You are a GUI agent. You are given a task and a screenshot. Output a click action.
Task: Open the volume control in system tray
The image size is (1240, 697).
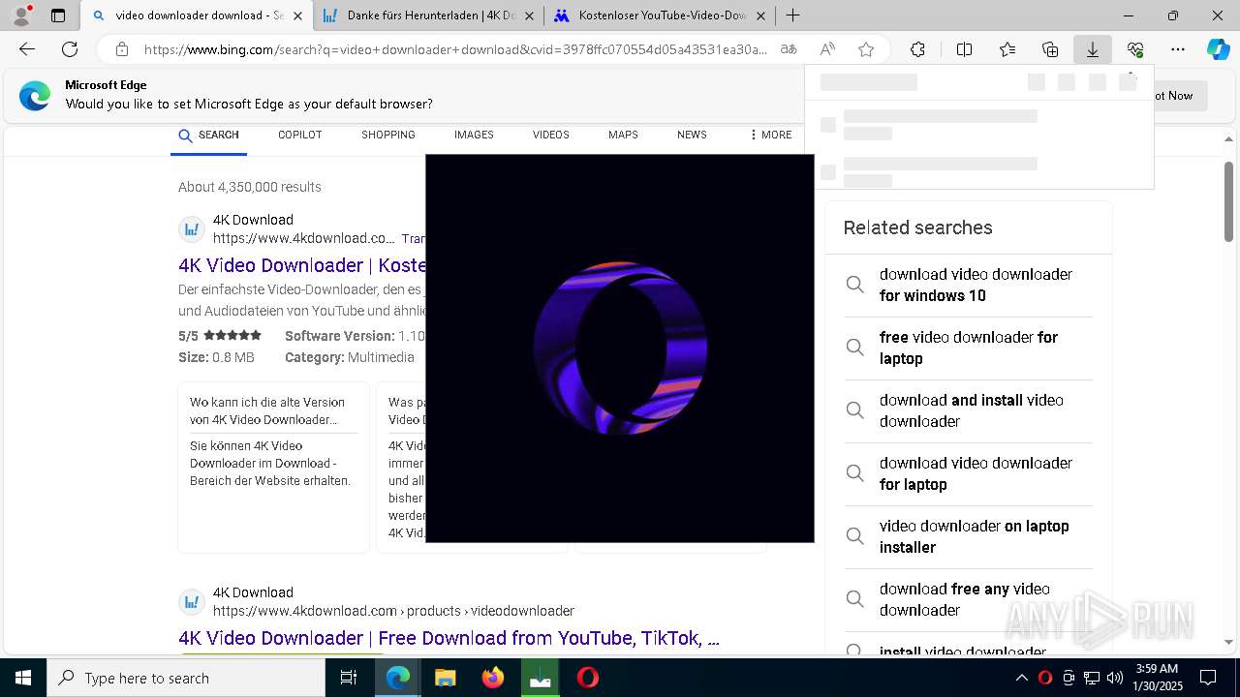(1115, 678)
